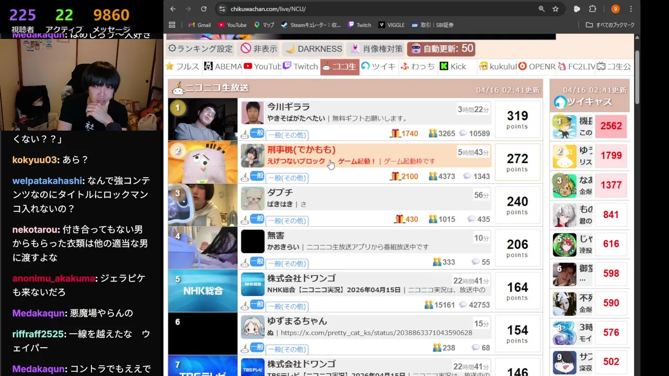Viewport: 669px width, 376px height.
Task: Select the ニコ生 tab
Action: coord(340,66)
